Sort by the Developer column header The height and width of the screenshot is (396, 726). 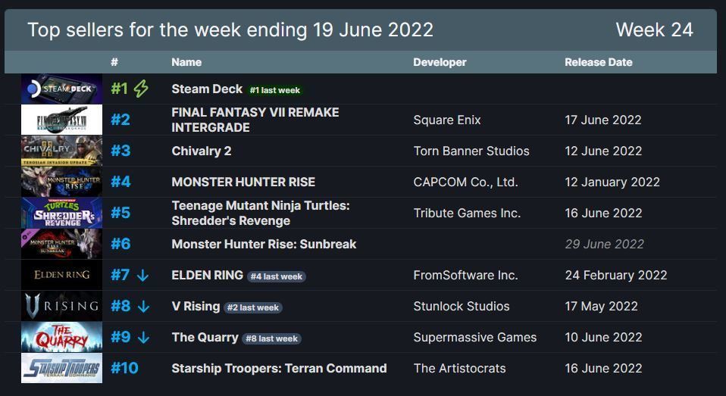point(440,62)
